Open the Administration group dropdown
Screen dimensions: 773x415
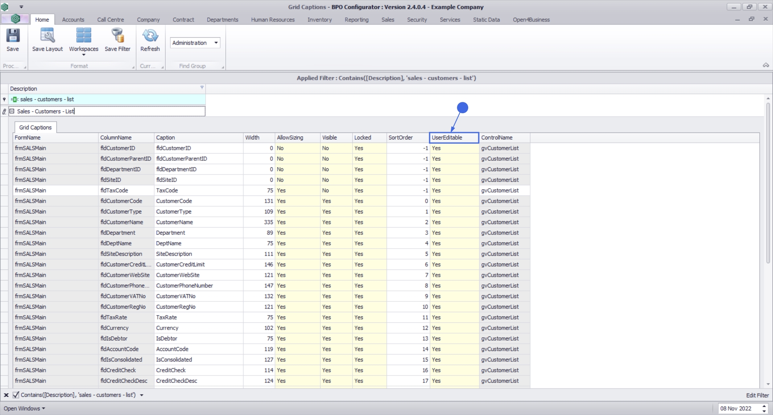click(216, 43)
